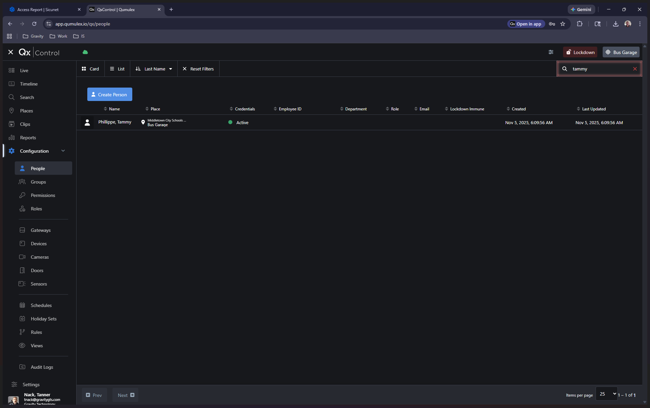Click the green cloud status icon

85,52
